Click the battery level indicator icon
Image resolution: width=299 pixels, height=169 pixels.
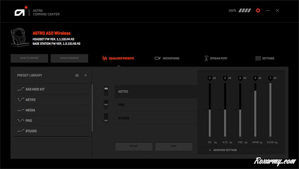pyautogui.click(x=246, y=10)
